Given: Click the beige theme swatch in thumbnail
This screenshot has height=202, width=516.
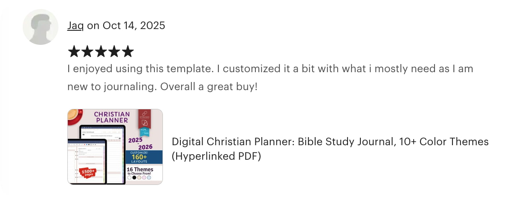Looking at the screenshot, I should [x=139, y=178].
